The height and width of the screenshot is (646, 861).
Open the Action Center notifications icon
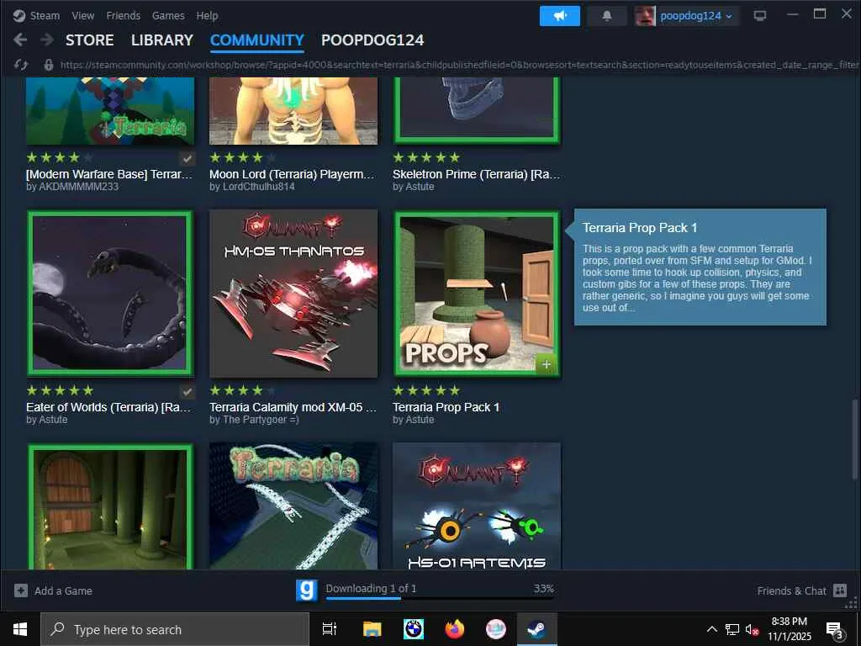point(835,630)
